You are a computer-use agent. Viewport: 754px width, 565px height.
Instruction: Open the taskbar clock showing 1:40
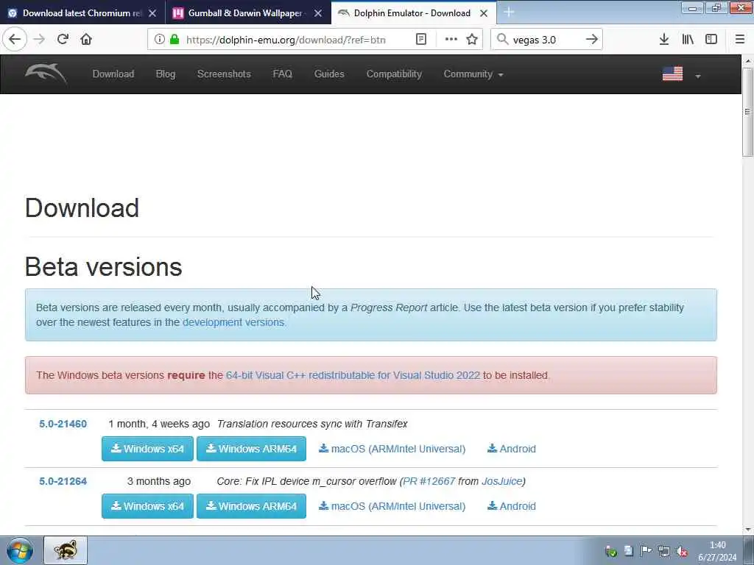pyautogui.click(x=717, y=551)
